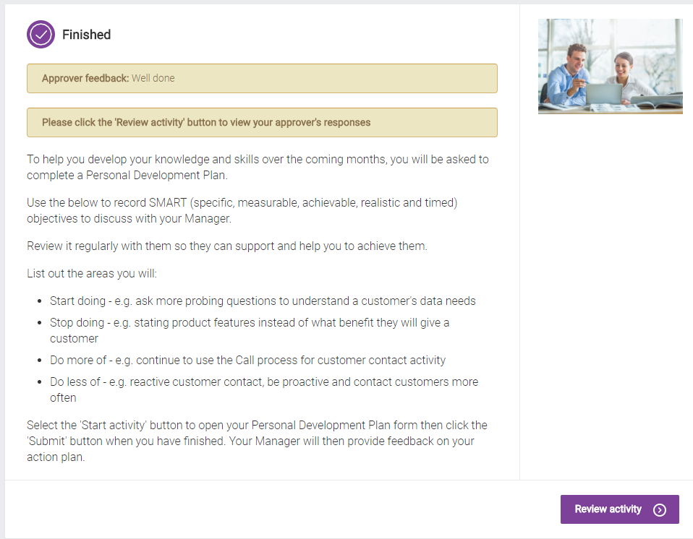The image size is (693, 539).
Task: Select the Approver feedback banner
Action: coord(262,78)
